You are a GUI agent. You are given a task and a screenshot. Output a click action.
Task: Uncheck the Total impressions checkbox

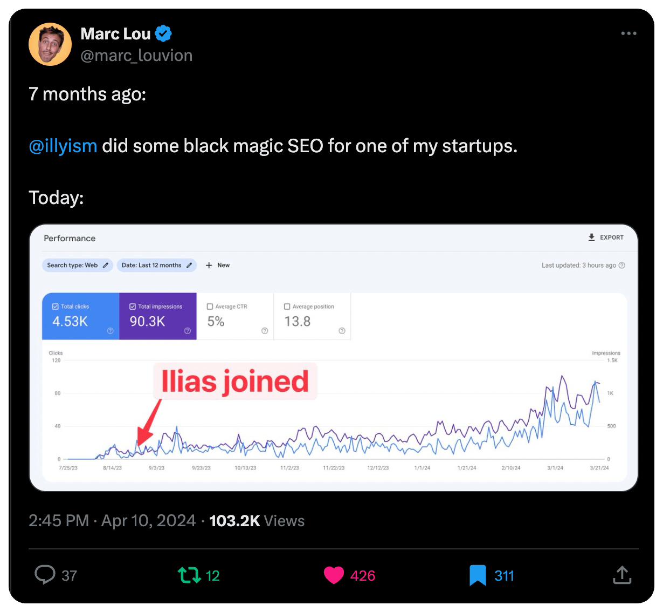[132, 306]
